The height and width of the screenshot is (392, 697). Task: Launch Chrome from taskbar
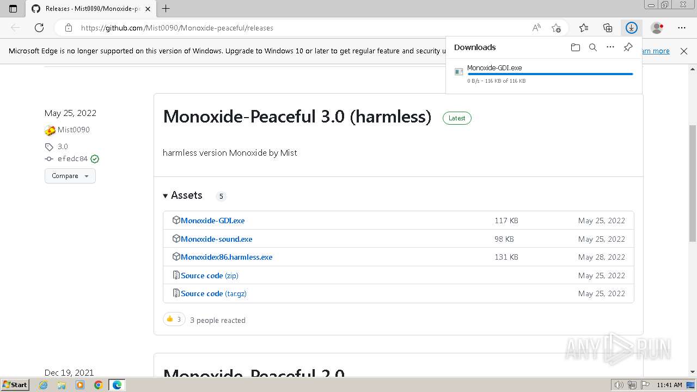coord(98,385)
